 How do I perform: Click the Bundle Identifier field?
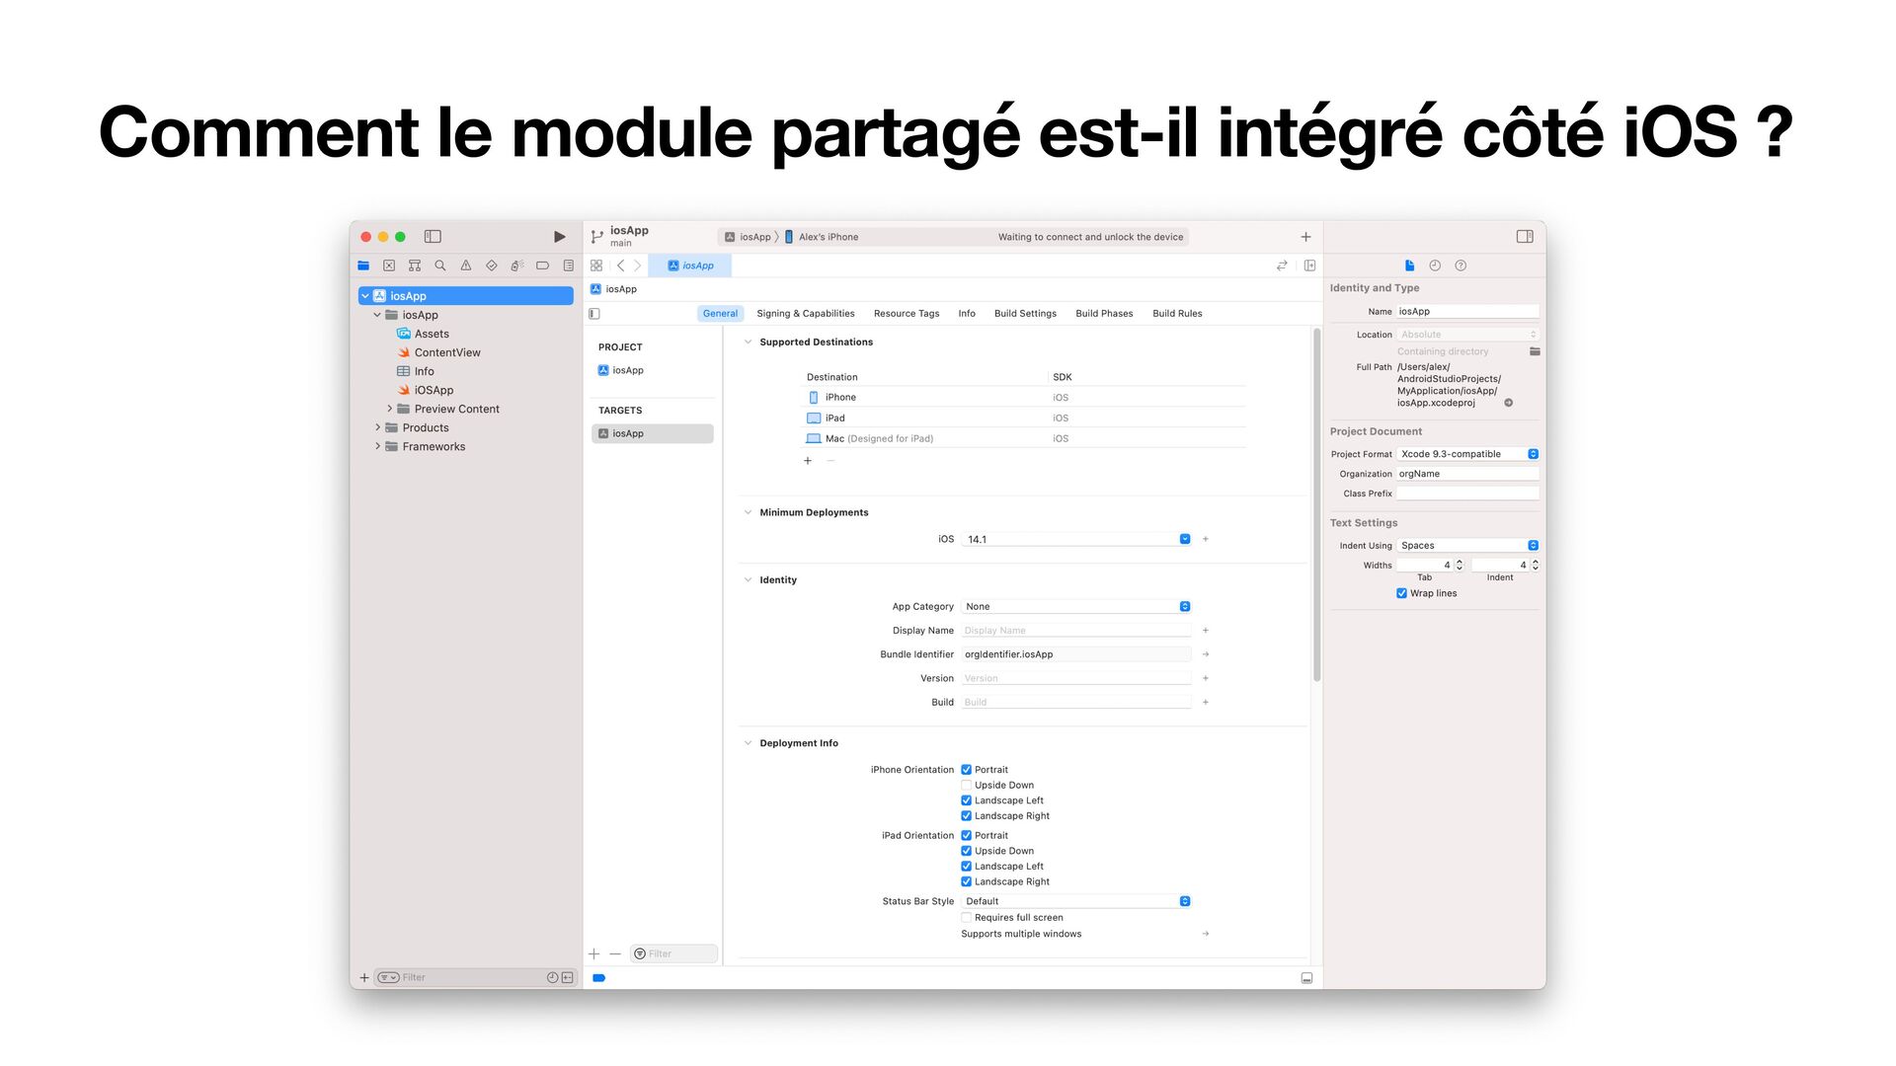point(1076,654)
